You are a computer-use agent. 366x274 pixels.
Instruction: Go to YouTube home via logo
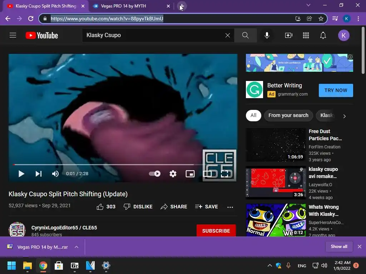(42, 35)
